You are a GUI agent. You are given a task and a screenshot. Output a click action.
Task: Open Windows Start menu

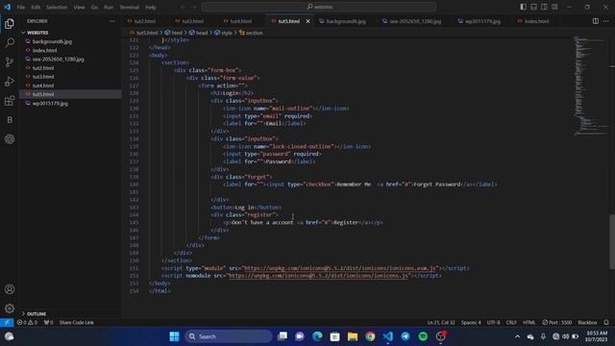174,336
